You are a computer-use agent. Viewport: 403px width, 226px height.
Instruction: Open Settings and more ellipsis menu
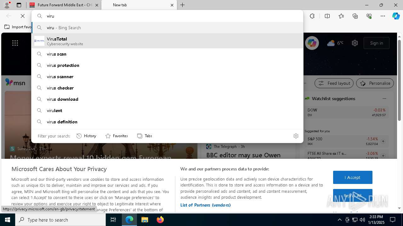(x=383, y=16)
